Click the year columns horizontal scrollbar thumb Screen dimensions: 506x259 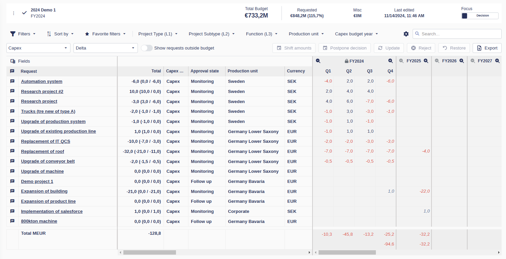pos(347,252)
